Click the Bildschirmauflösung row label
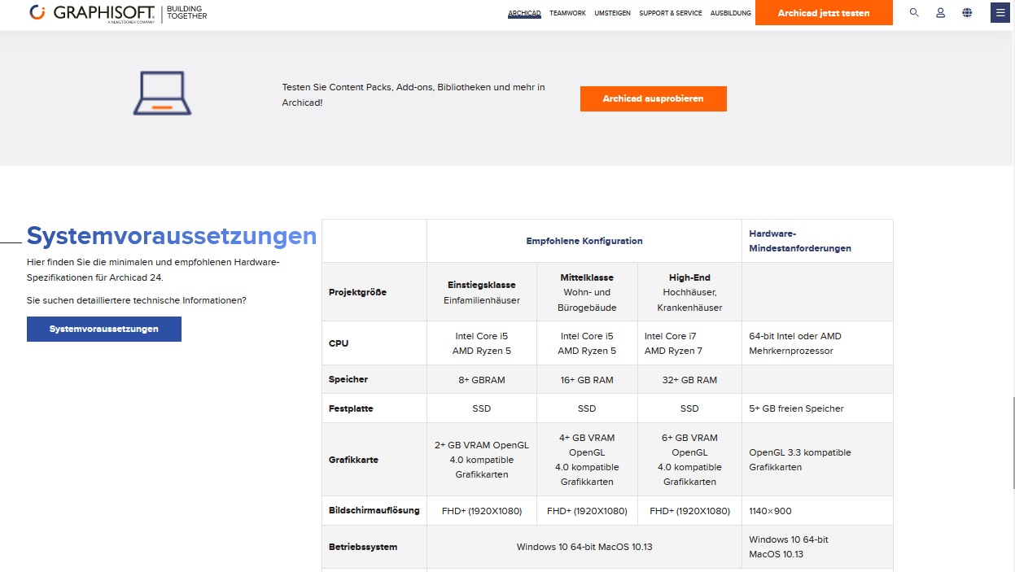 click(374, 510)
